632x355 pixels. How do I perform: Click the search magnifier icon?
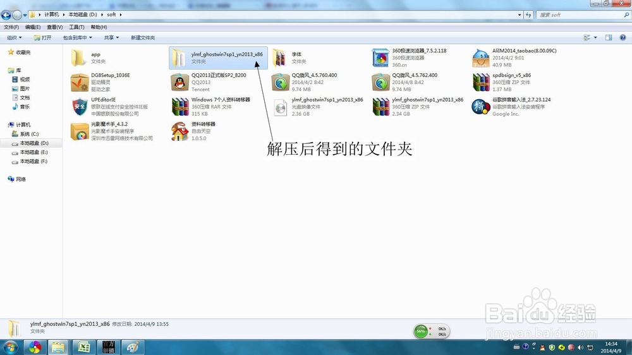[x=626, y=15]
